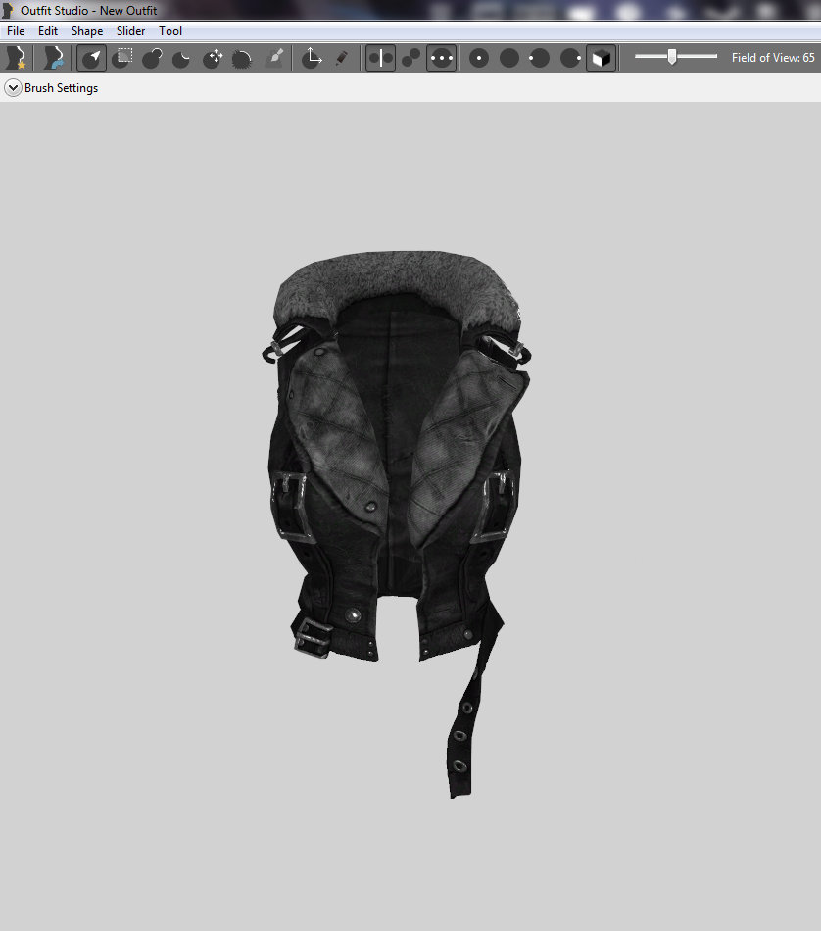
Task: Select the Mask brush dotted-rectangle icon
Action: point(123,58)
